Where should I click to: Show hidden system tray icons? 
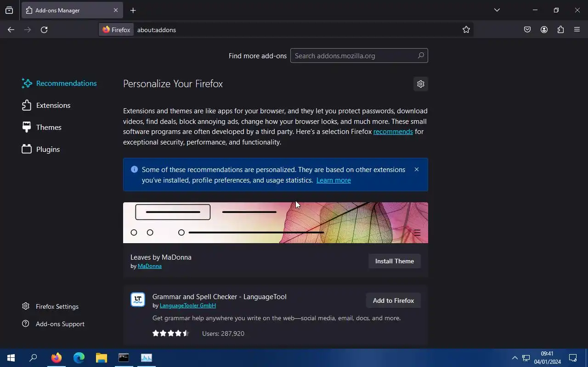(x=514, y=358)
